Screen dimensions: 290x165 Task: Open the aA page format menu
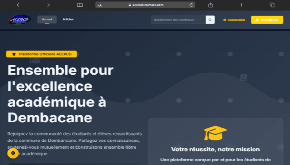[99, 5]
